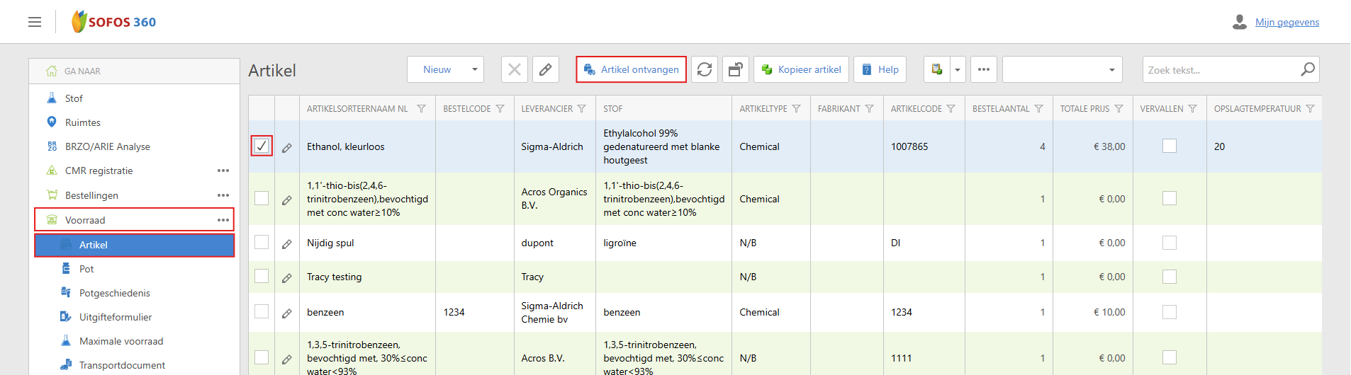Toggle Vervallen checkbox for Tracy testing
Image resolution: width=1351 pixels, height=375 pixels.
pyautogui.click(x=1170, y=277)
